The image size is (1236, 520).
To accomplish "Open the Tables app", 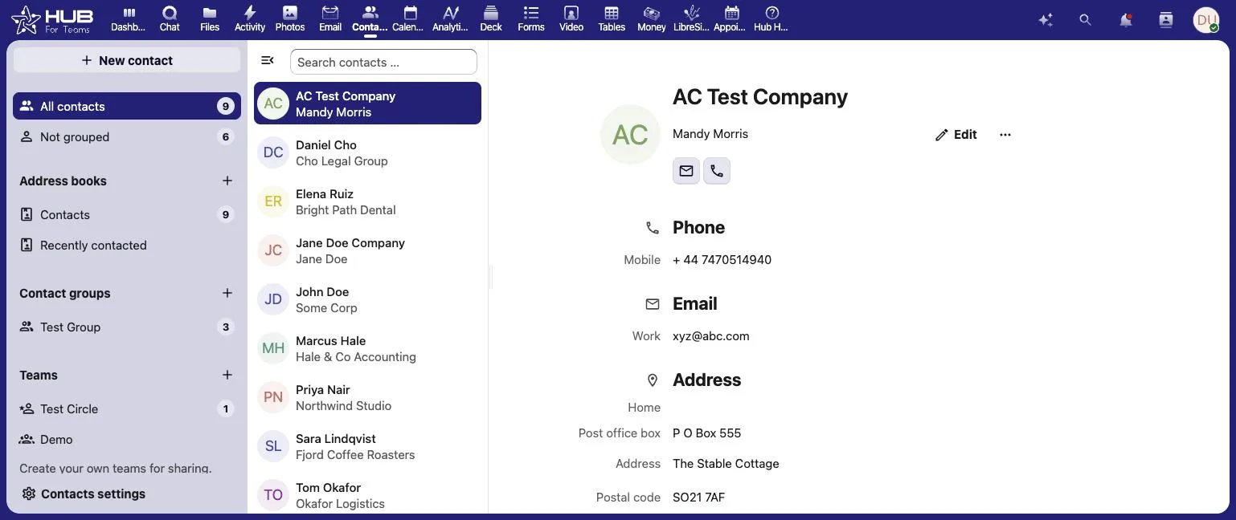I will point(612,19).
